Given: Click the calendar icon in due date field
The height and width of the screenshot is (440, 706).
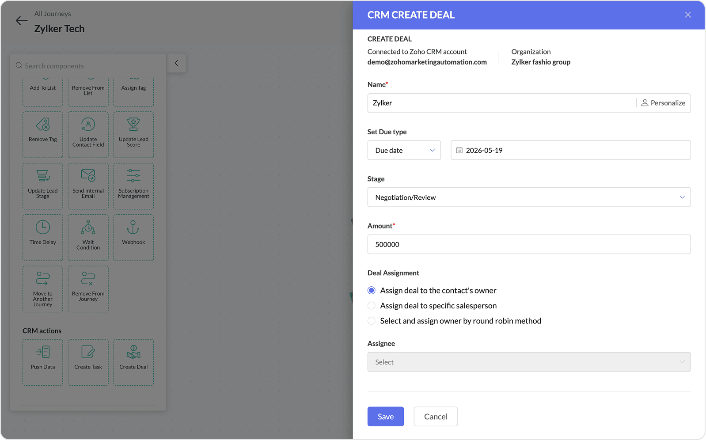Looking at the screenshot, I should coord(459,150).
